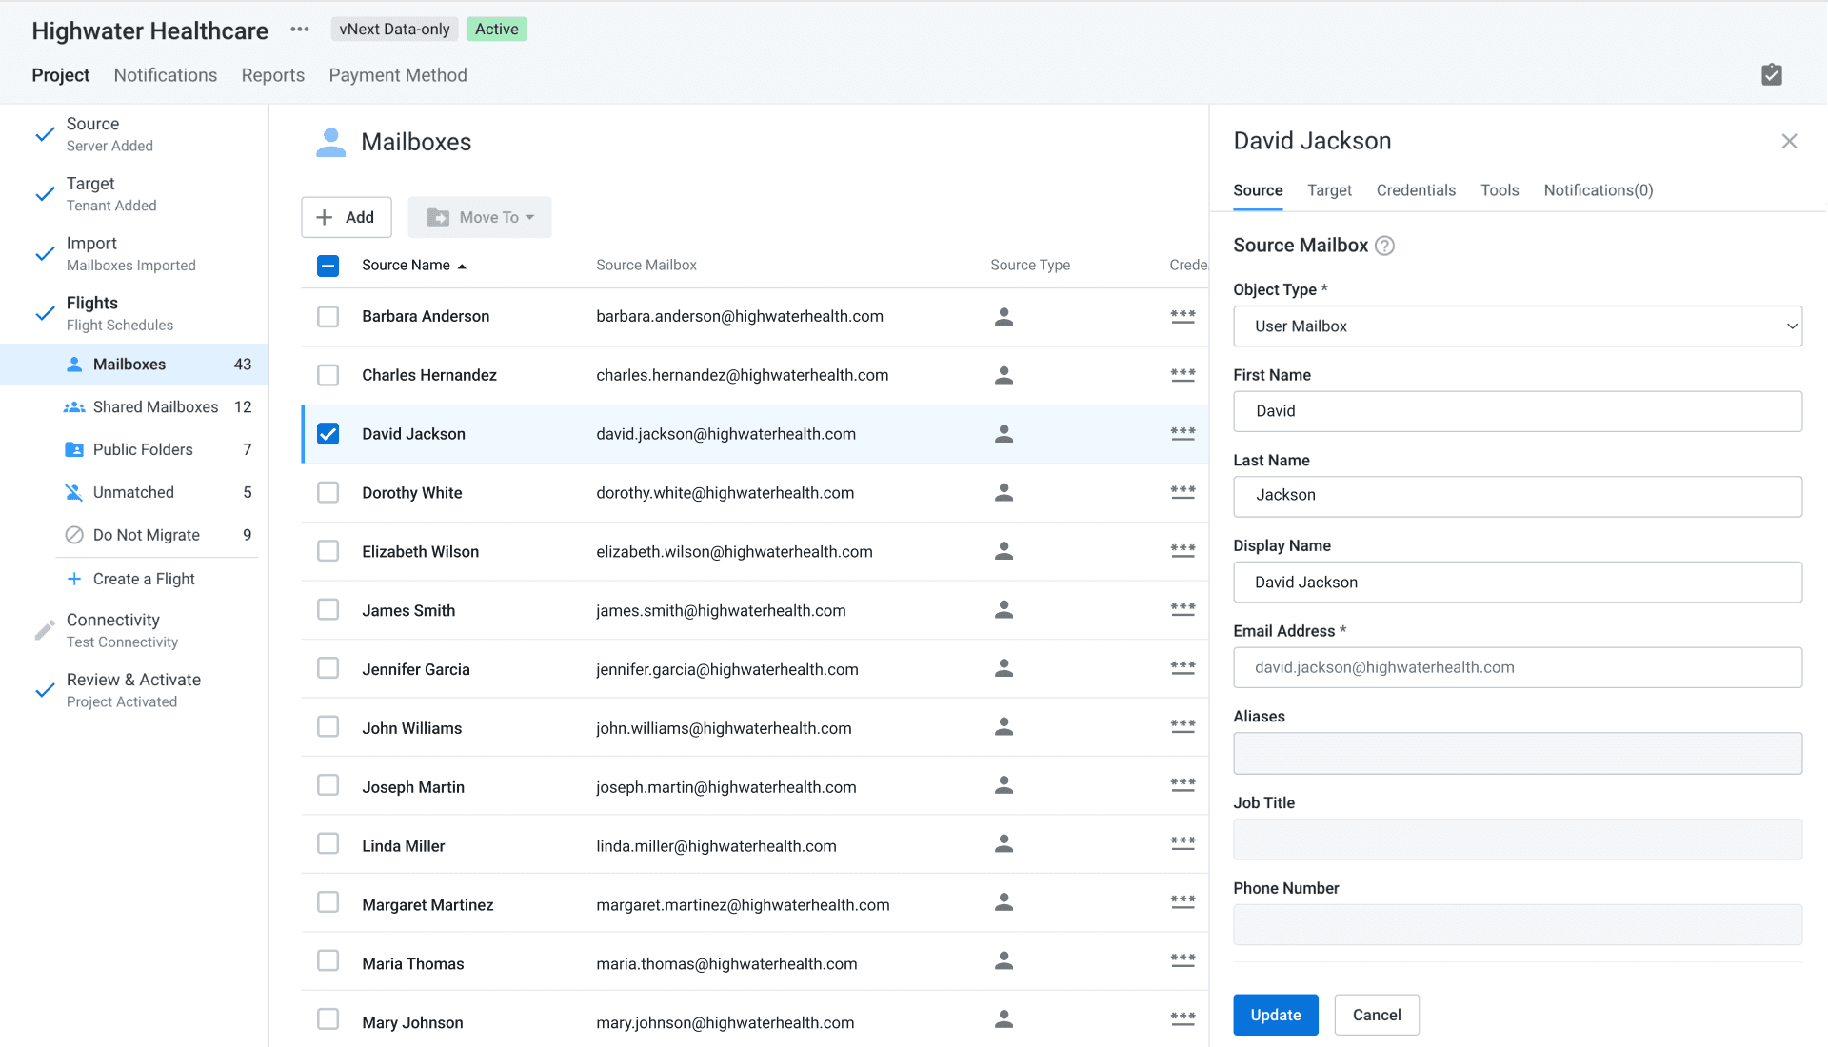Open the Object Type User Mailbox dropdown

[x=1517, y=326]
